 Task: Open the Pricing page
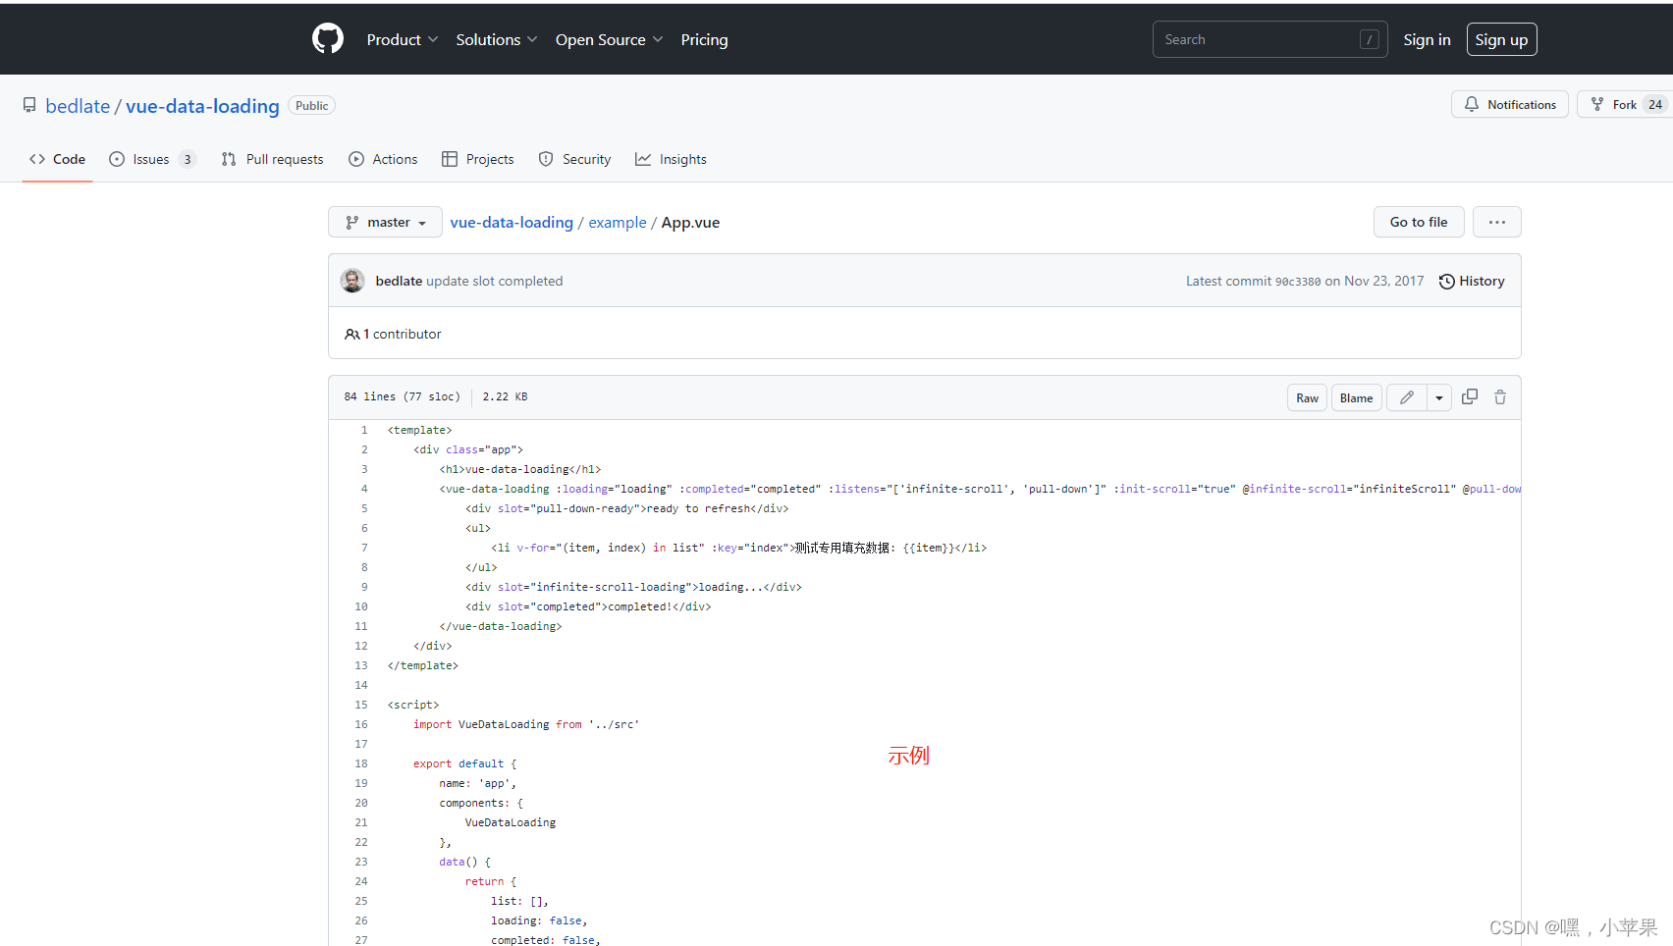tap(704, 39)
